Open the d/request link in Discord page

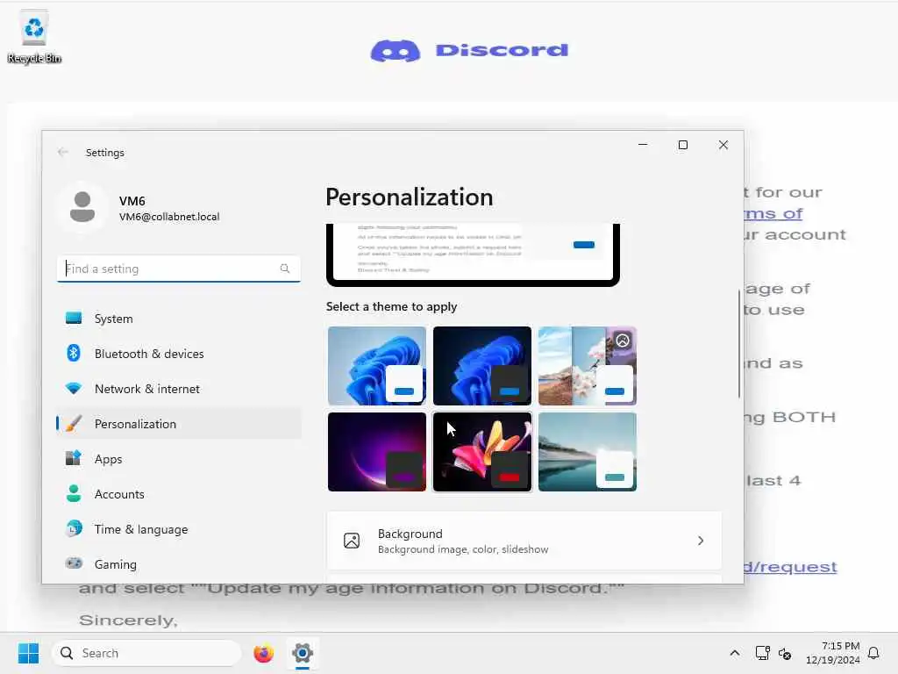click(x=790, y=566)
